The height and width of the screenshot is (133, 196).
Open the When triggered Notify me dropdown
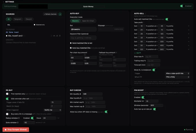[52, 110]
